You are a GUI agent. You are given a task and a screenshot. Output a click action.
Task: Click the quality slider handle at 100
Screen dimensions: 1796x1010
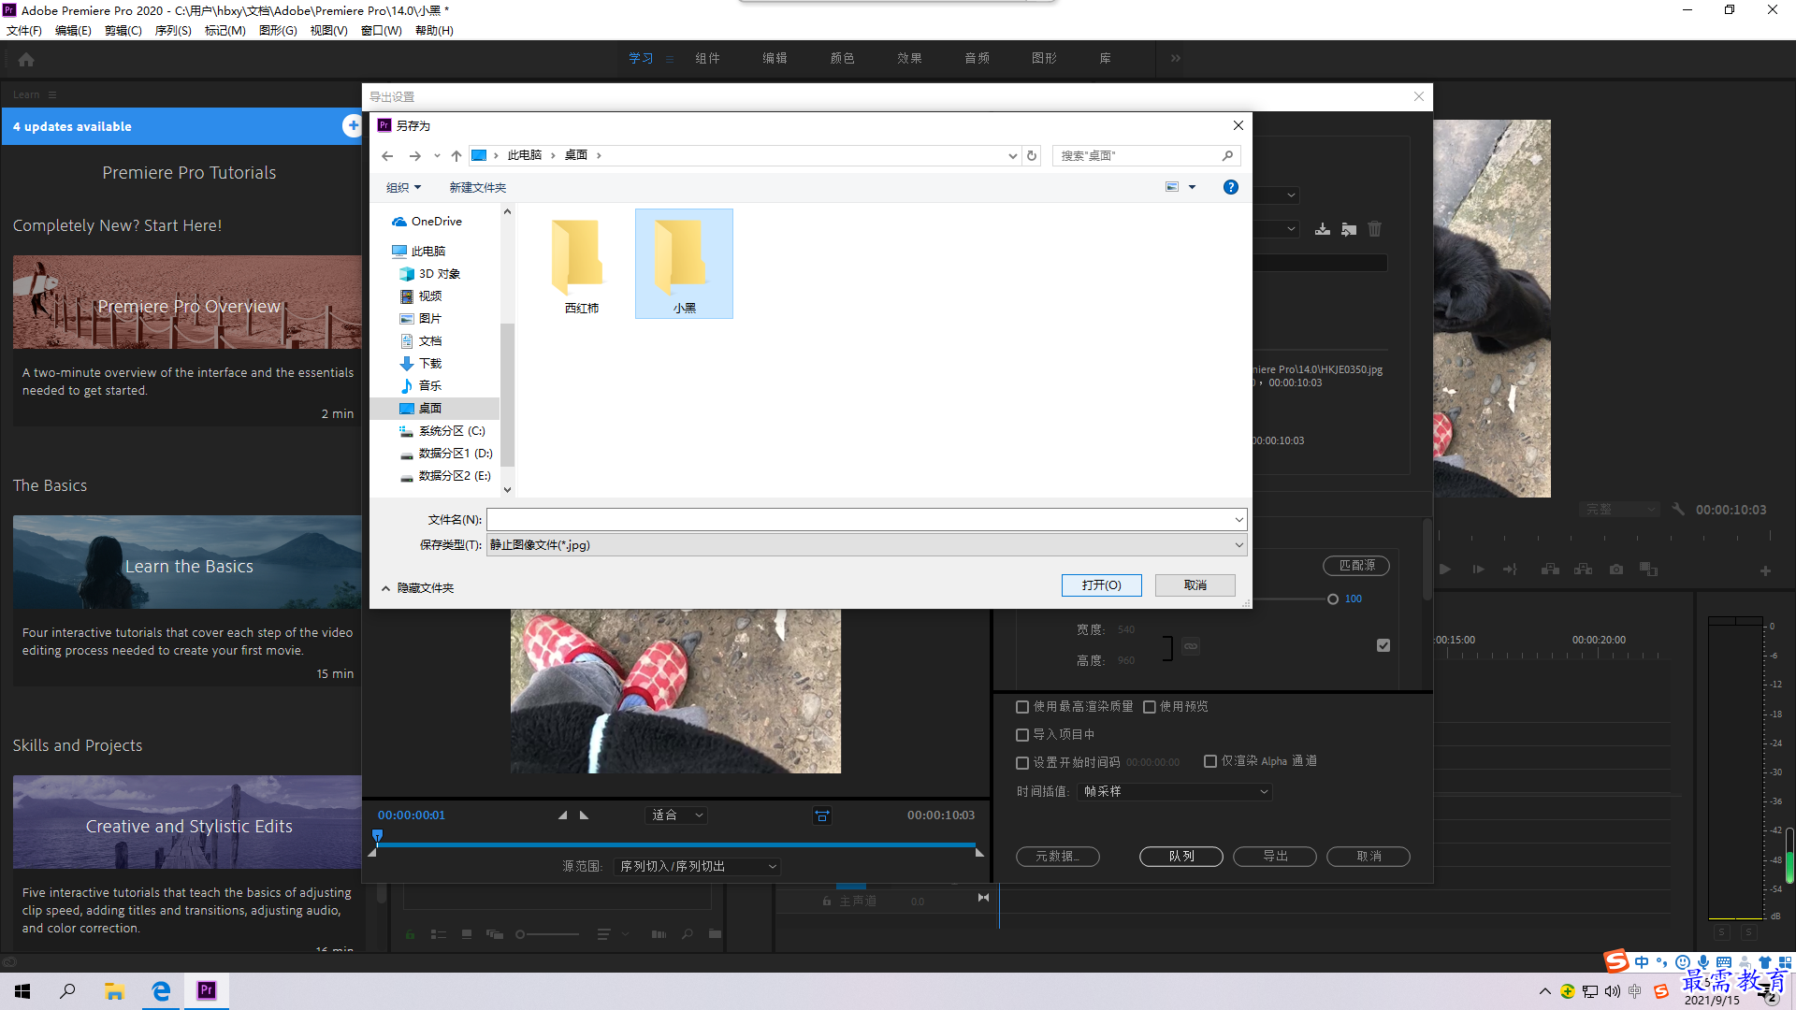pos(1333,599)
